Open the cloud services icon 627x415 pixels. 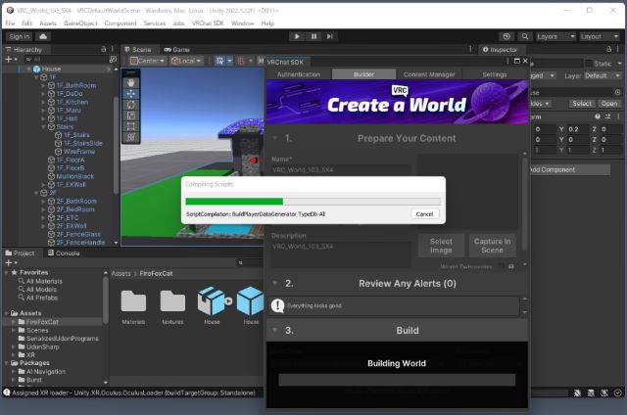coord(43,36)
